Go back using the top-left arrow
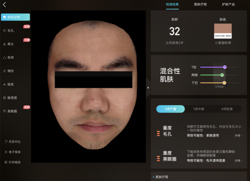250x181 pixels. tap(4, 4)
